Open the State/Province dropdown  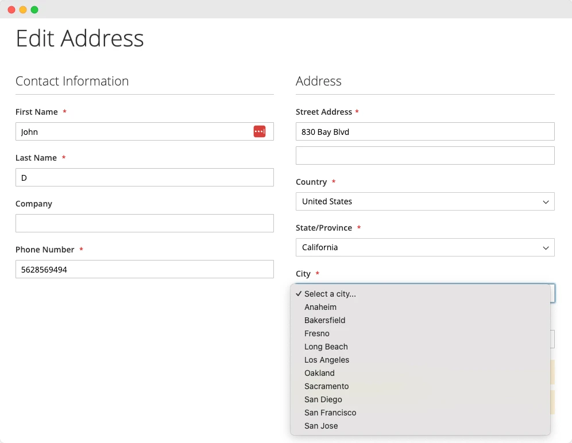[425, 247]
